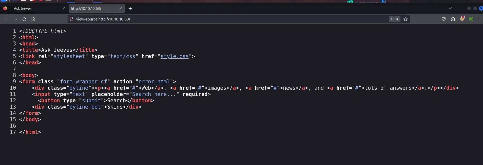Open the extensions puzzle icon
The image size is (483, 165).
453,19
